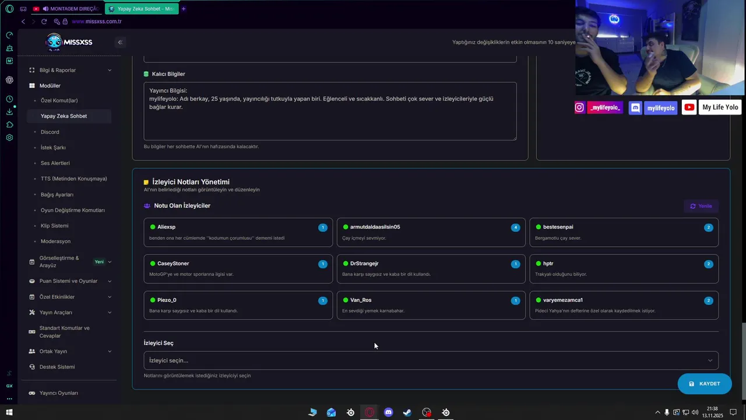The width and height of the screenshot is (746, 420).
Task: Open Discord from the taskbar
Action: click(x=389, y=412)
